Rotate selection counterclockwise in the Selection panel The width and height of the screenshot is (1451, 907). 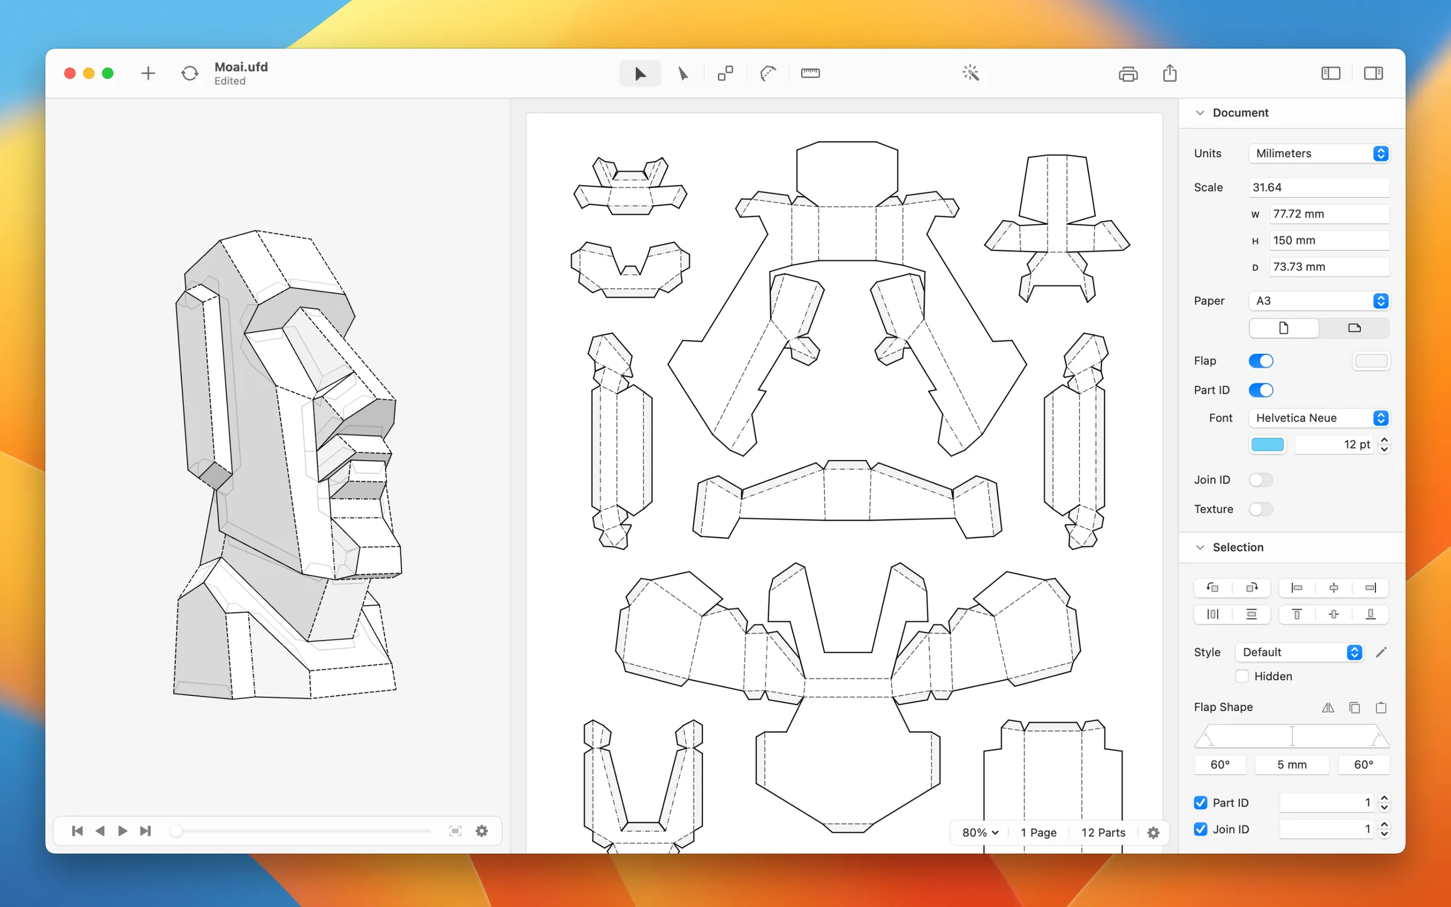tap(1212, 587)
